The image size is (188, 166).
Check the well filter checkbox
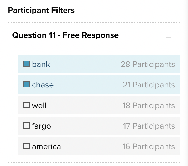click(27, 105)
